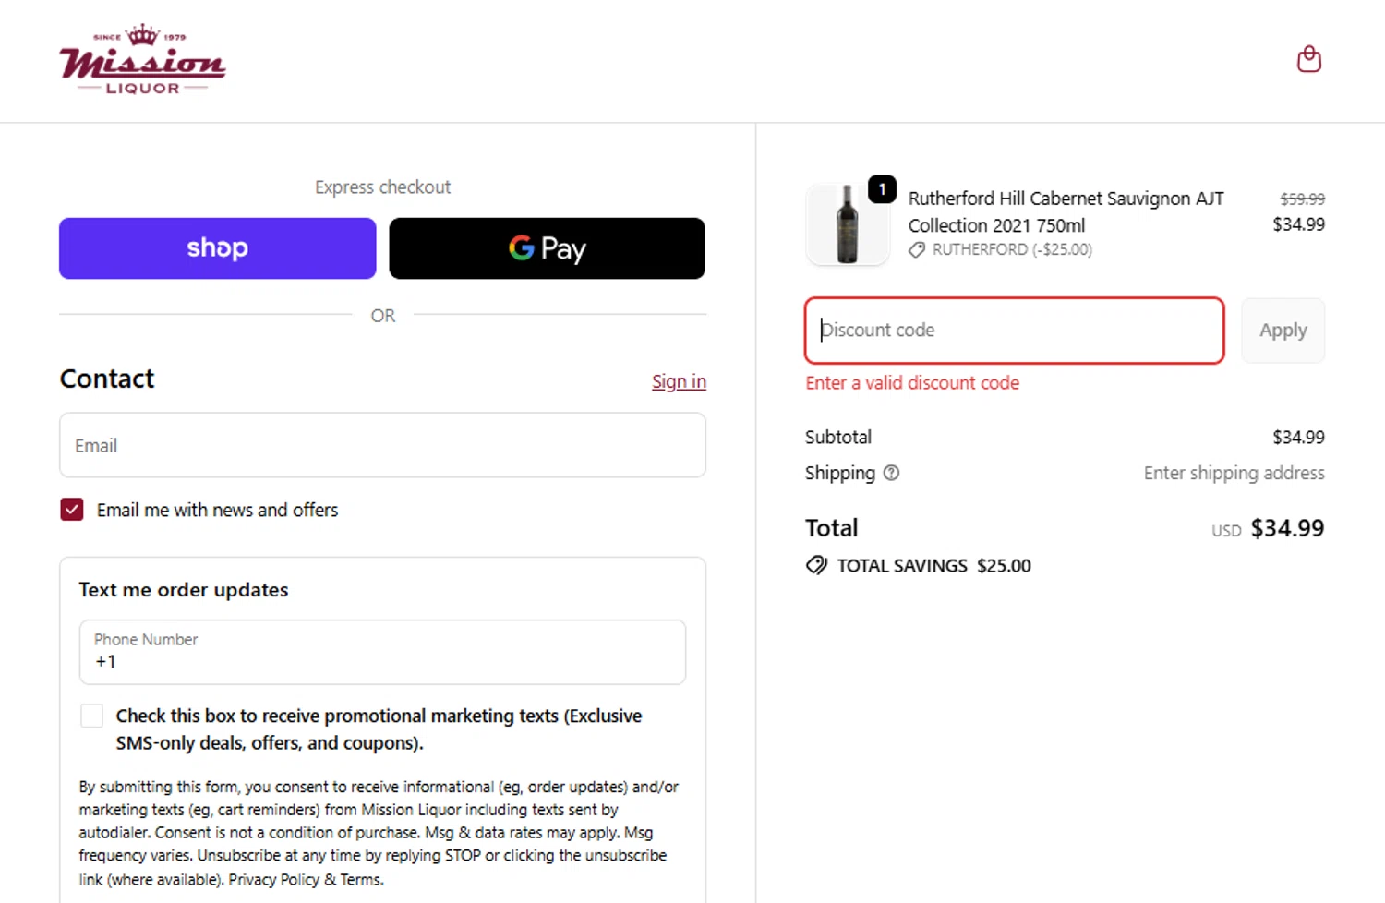Click the struck-through $59.99 price
Viewport: 1385px width, 903px height.
click(x=1302, y=199)
